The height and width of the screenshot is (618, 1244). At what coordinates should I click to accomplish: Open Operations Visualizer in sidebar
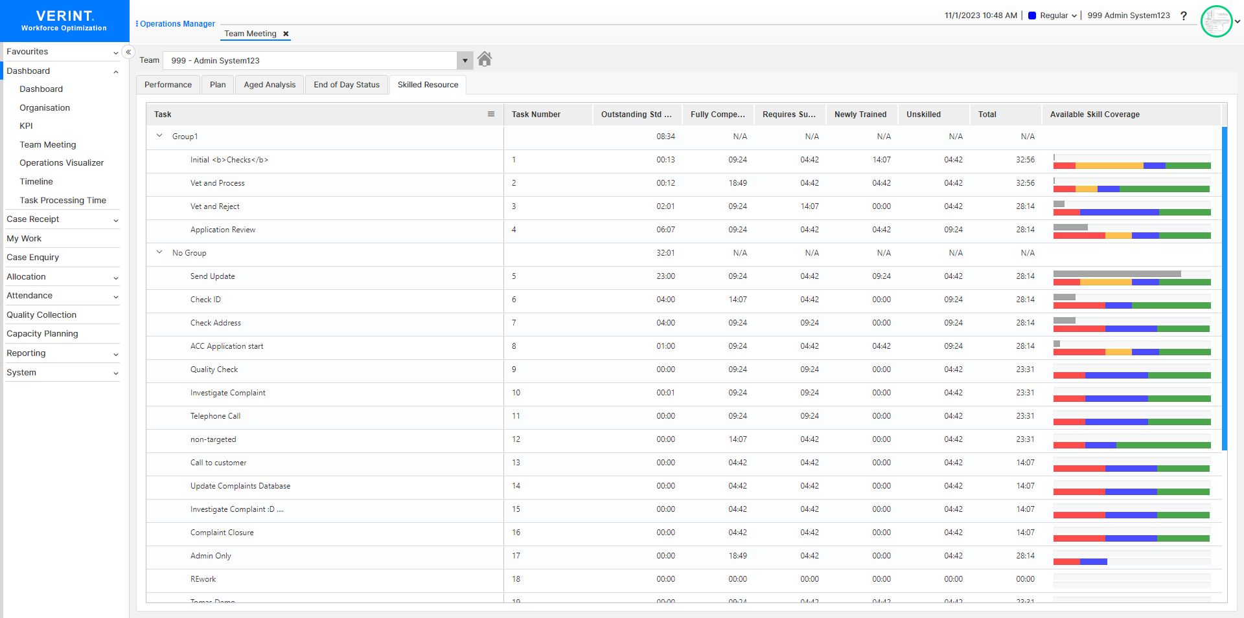pos(62,163)
